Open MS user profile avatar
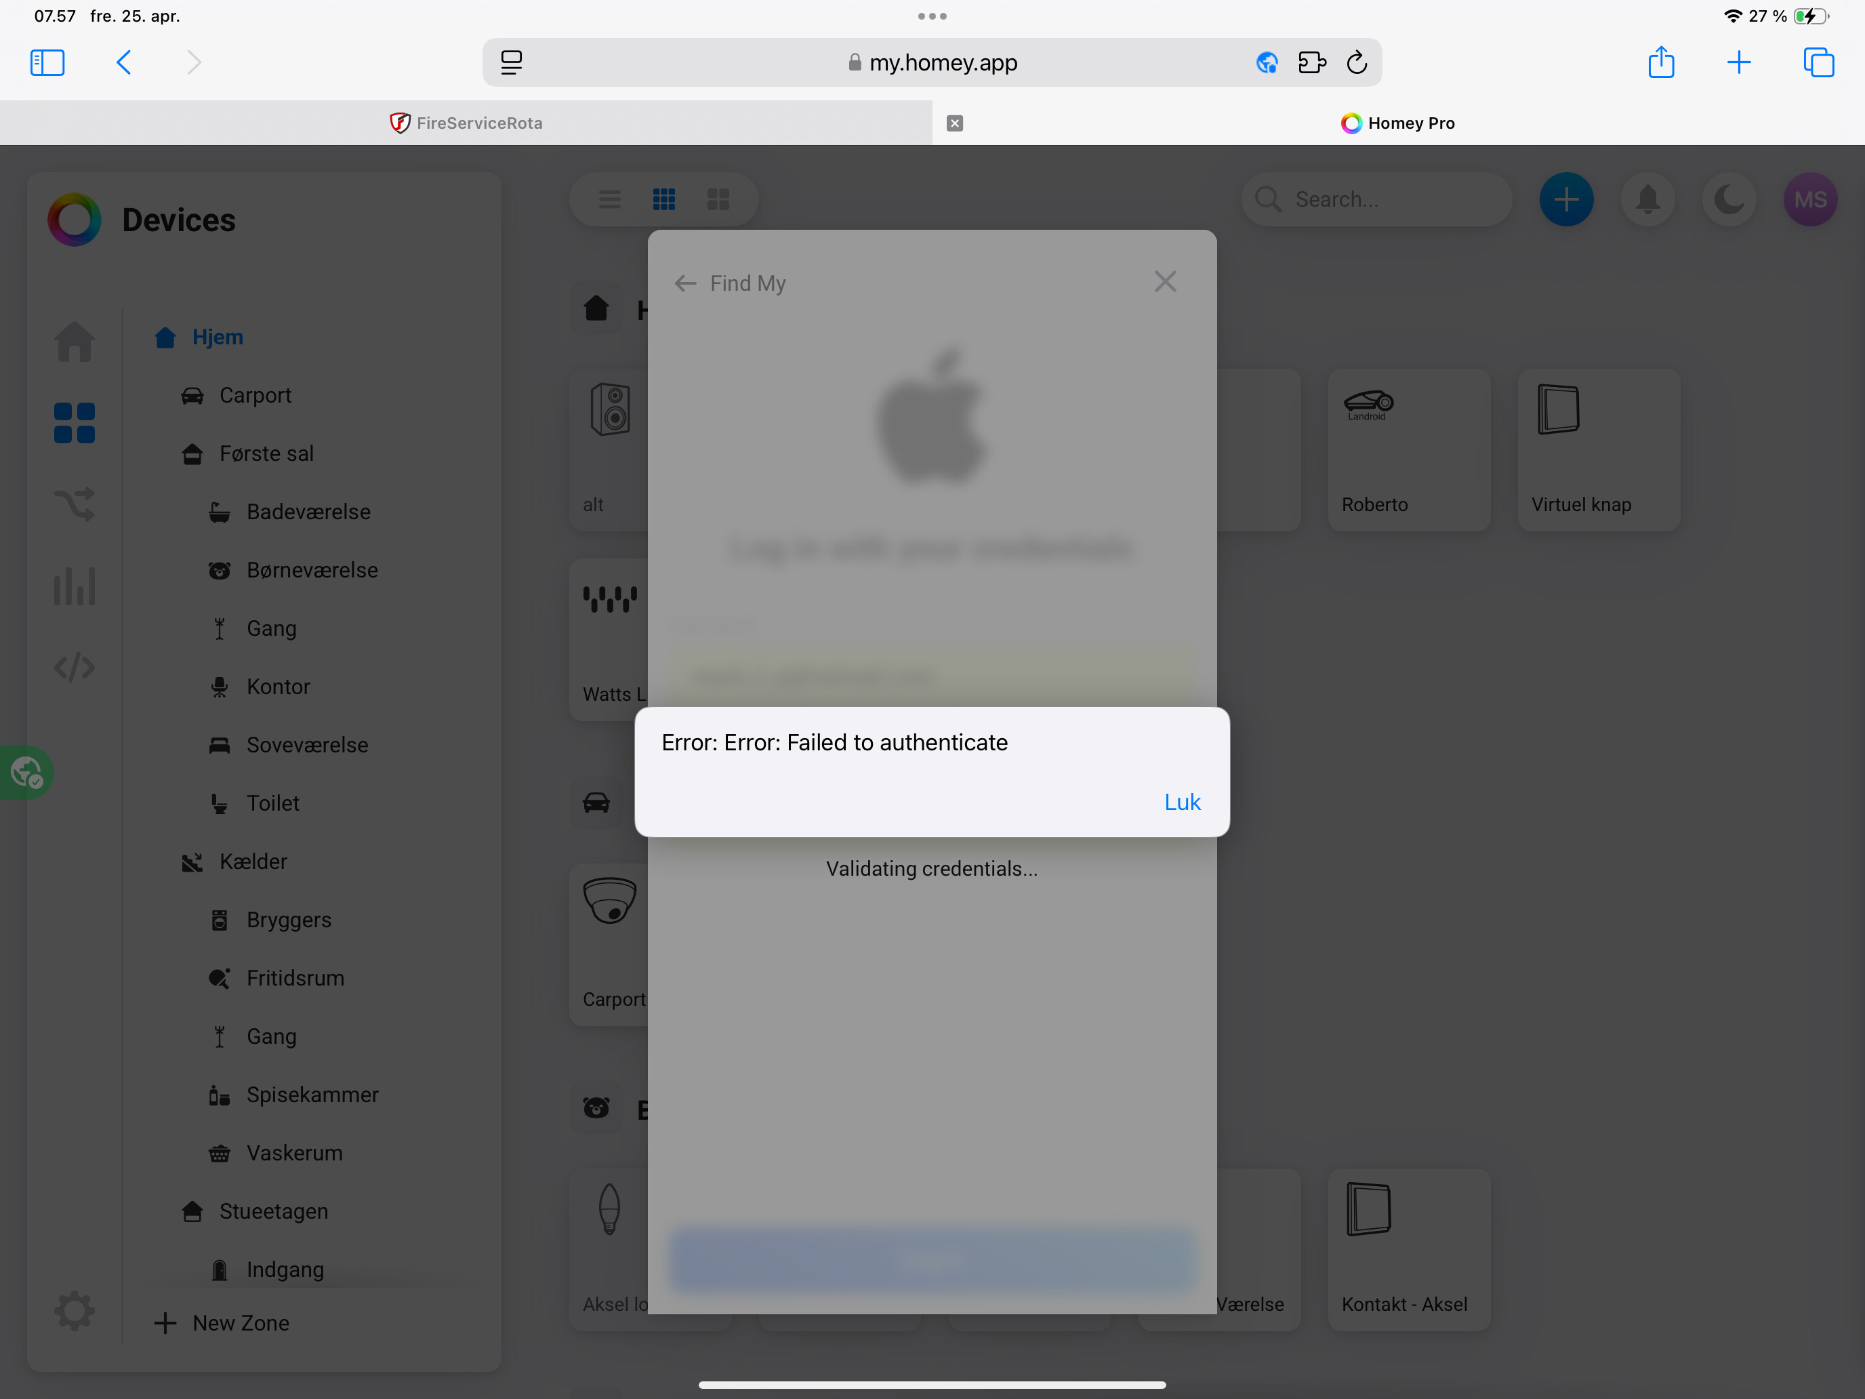 pos(1809,200)
